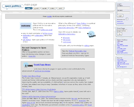Click the Find Page names field
The height and width of the screenshot is (107, 134).
click(122, 31)
